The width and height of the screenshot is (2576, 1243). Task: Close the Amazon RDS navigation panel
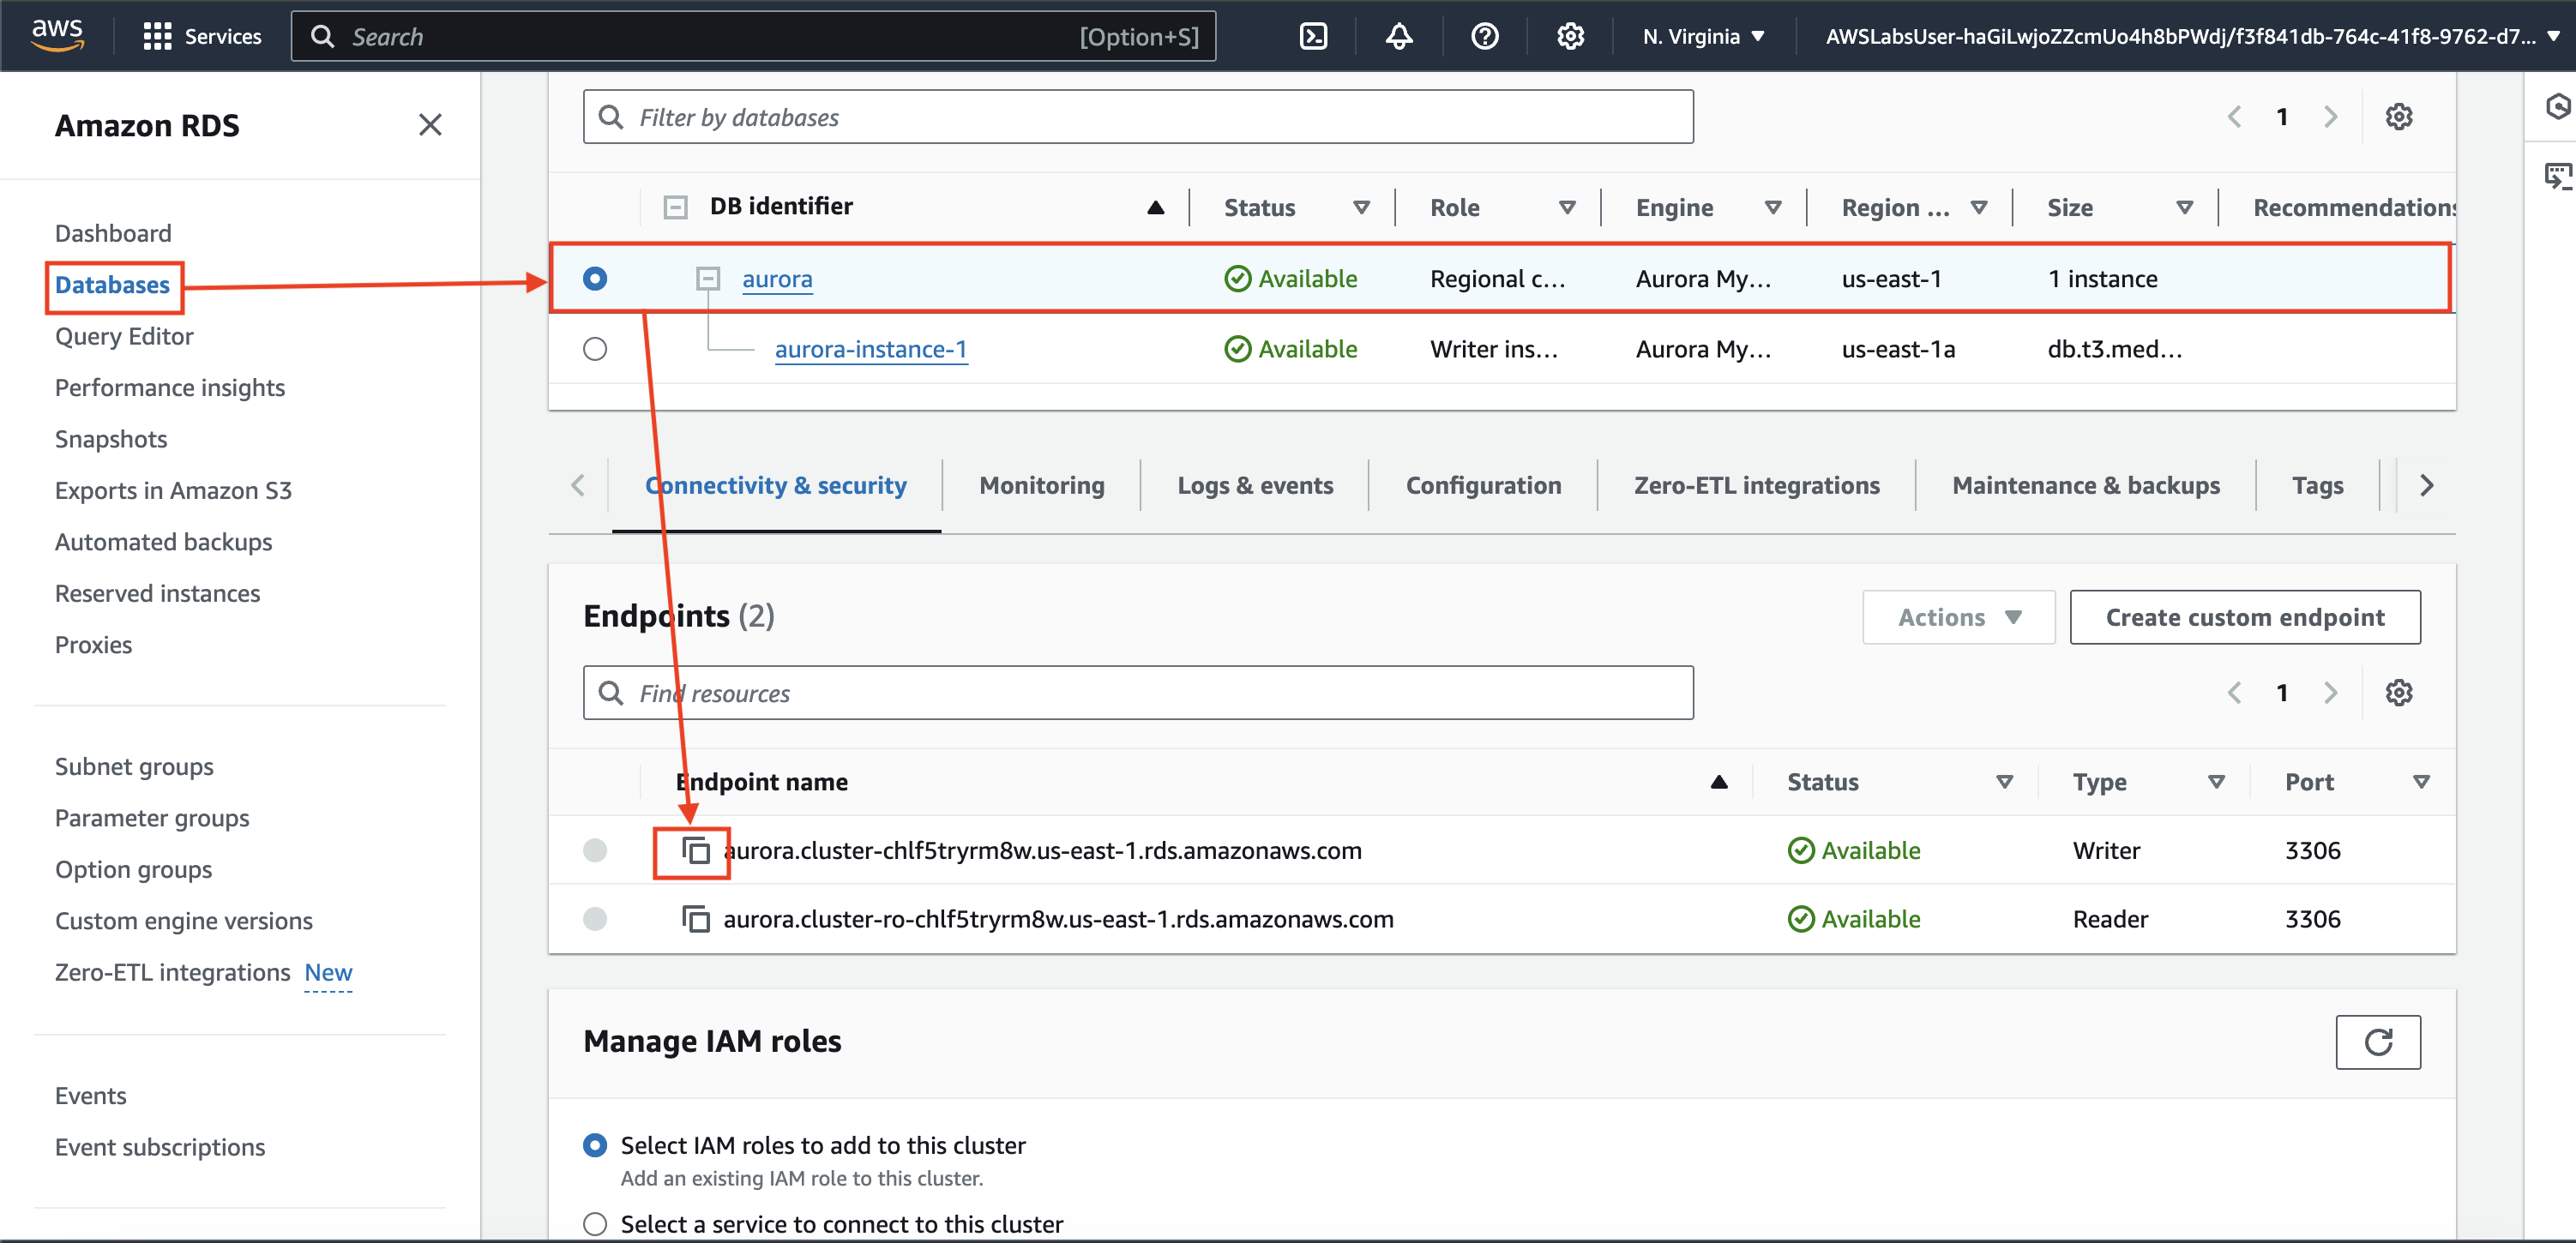pyautogui.click(x=430, y=125)
